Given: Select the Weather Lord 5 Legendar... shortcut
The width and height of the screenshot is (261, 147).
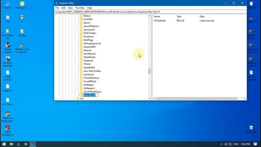Looking at the screenshot, I should [x=22, y=48].
